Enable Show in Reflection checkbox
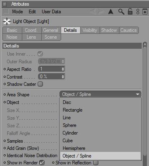The width and height of the screenshot is (149, 166). (96, 163)
